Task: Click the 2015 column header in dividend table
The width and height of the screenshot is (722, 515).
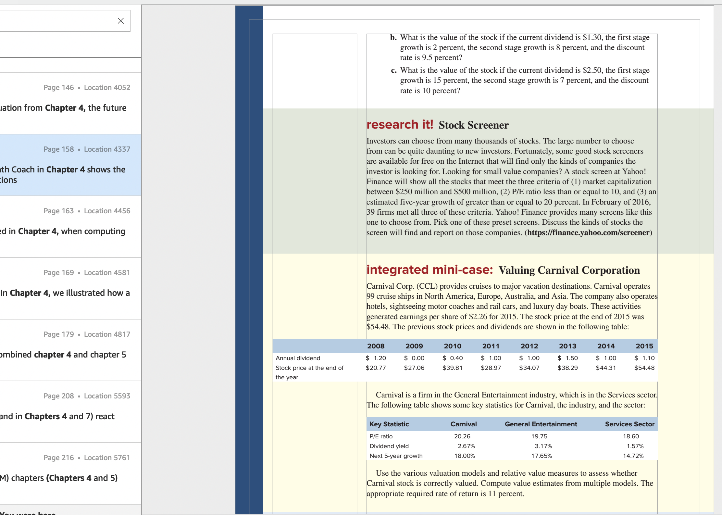Action: pos(644,346)
